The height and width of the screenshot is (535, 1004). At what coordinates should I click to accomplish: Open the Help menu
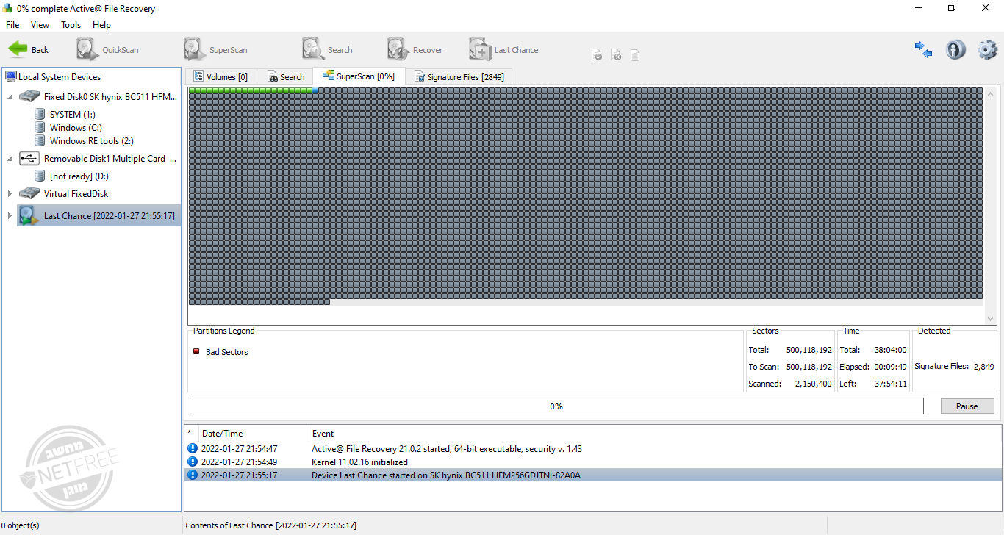pyautogui.click(x=102, y=24)
